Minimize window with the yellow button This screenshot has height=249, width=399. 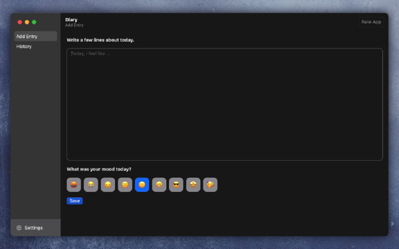pos(27,22)
